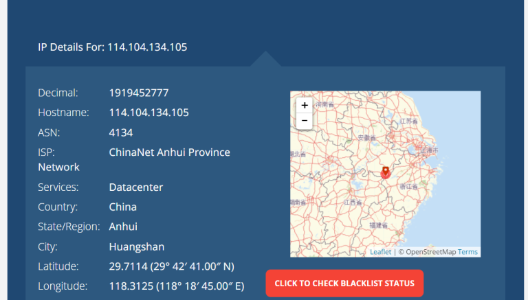528x300 pixels.
Task: Open the Leaflet attribution link
Action: [380, 252]
